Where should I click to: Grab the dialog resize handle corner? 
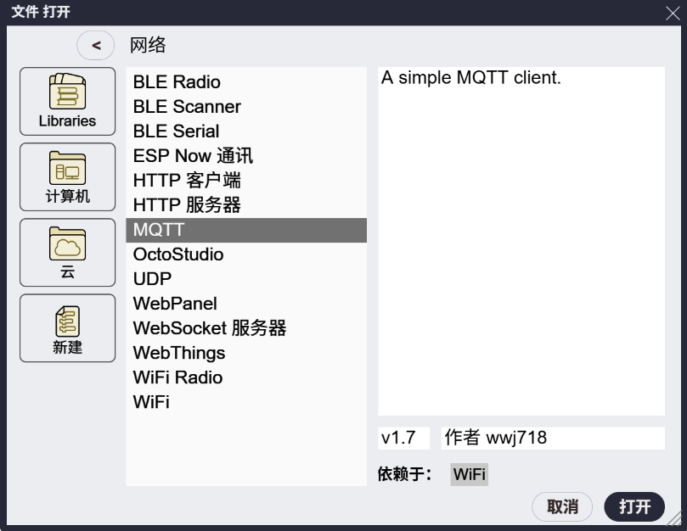click(x=674, y=518)
